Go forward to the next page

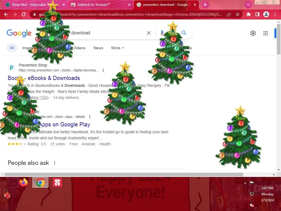[15, 14]
